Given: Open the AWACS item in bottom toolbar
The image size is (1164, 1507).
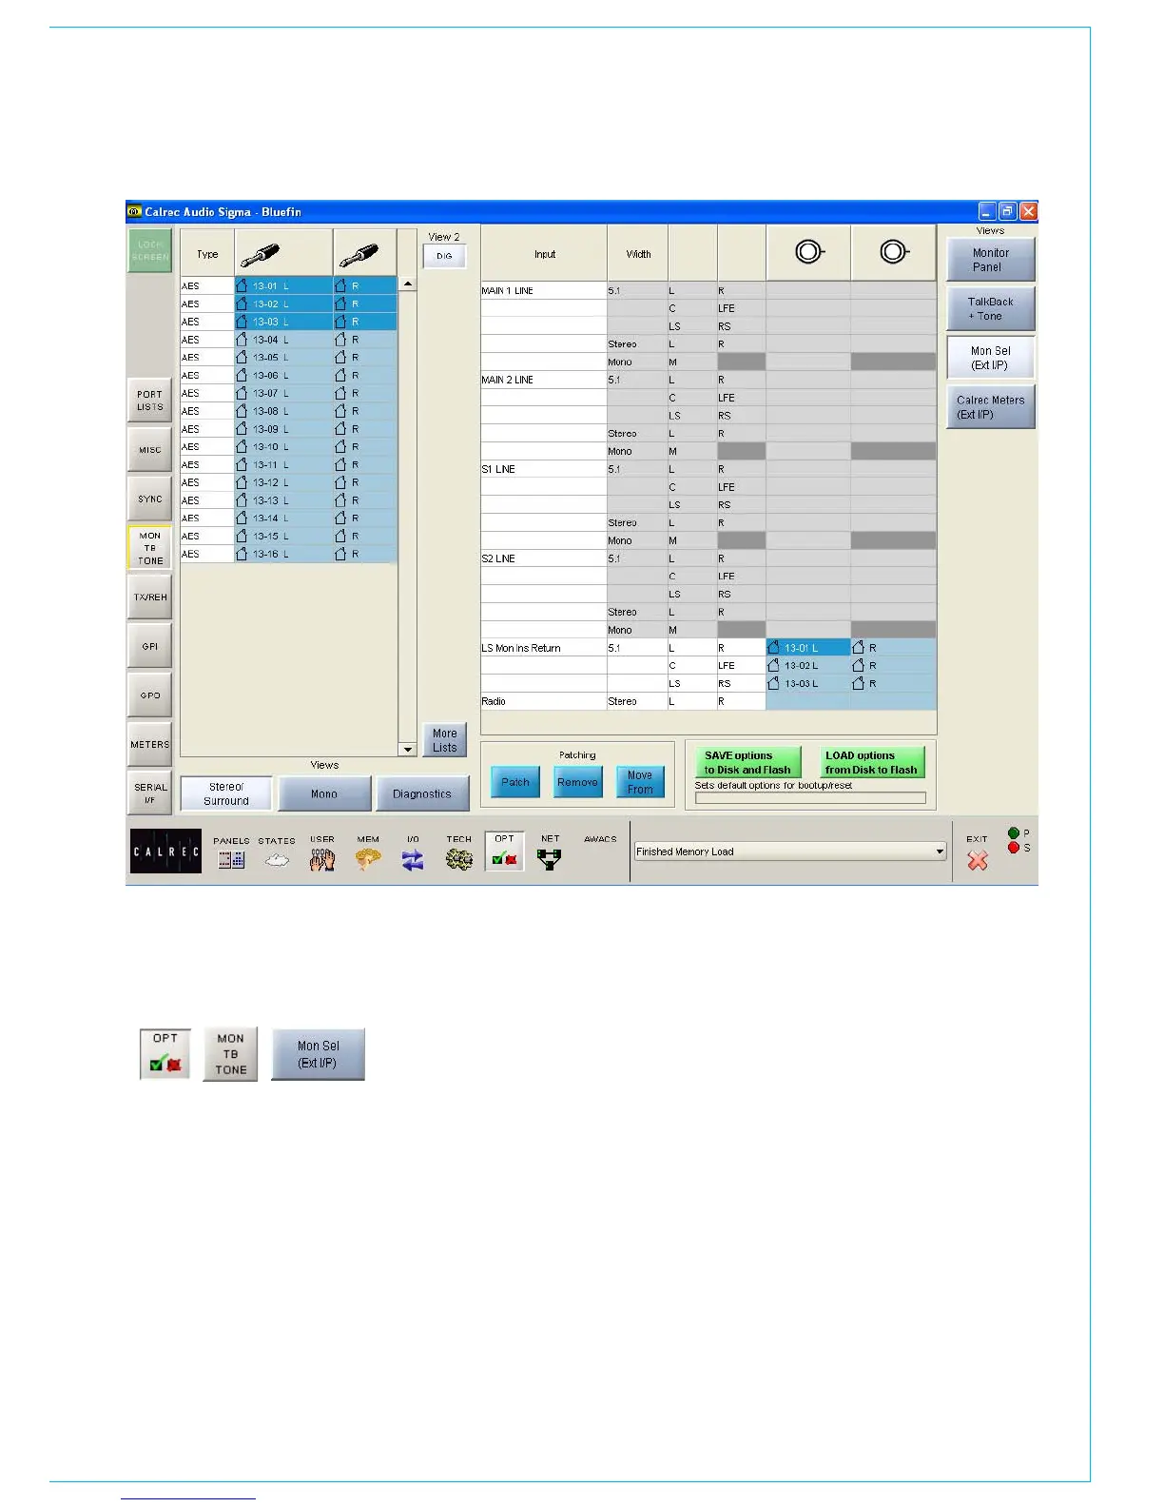Looking at the screenshot, I should pyautogui.click(x=600, y=840).
